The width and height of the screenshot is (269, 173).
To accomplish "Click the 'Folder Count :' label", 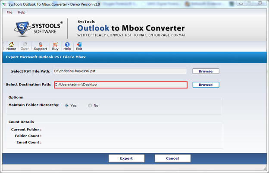I will tap(28, 136).
